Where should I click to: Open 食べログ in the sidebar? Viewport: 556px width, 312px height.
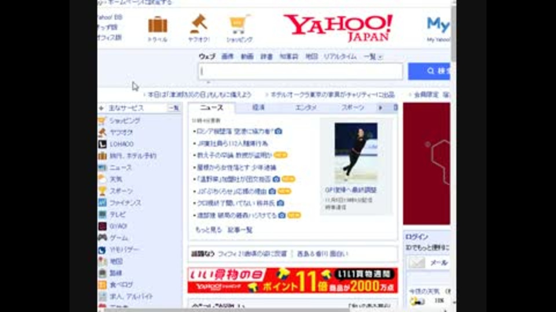click(x=121, y=285)
